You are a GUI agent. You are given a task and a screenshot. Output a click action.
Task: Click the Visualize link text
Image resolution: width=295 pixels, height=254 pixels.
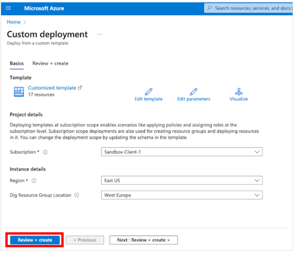[x=239, y=99]
